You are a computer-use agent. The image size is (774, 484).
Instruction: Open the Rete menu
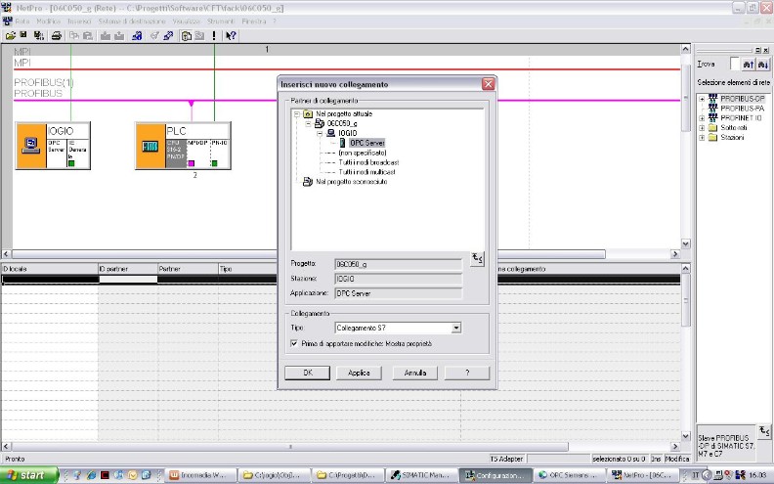click(x=22, y=22)
